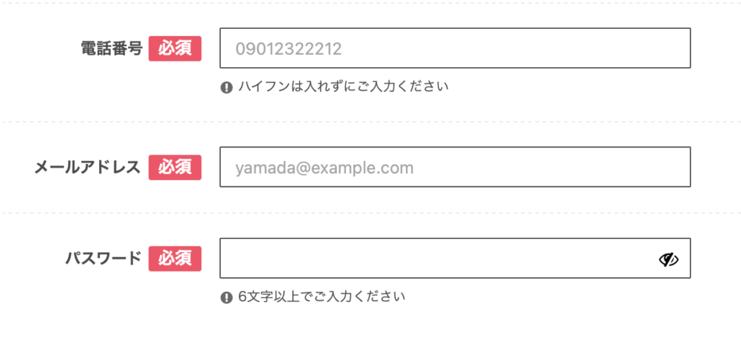Click the exclamation icon beside the 6文字以上 hint
The image size is (741, 341).
pyautogui.click(x=226, y=298)
